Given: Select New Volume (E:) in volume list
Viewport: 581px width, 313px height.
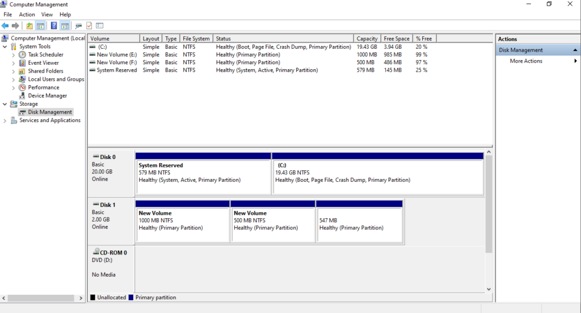Looking at the screenshot, I should (116, 55).
